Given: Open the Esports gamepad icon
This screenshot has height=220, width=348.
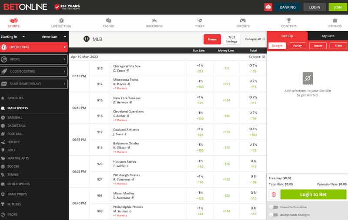Looking at the screenshot, I should (x=243, y=20).
